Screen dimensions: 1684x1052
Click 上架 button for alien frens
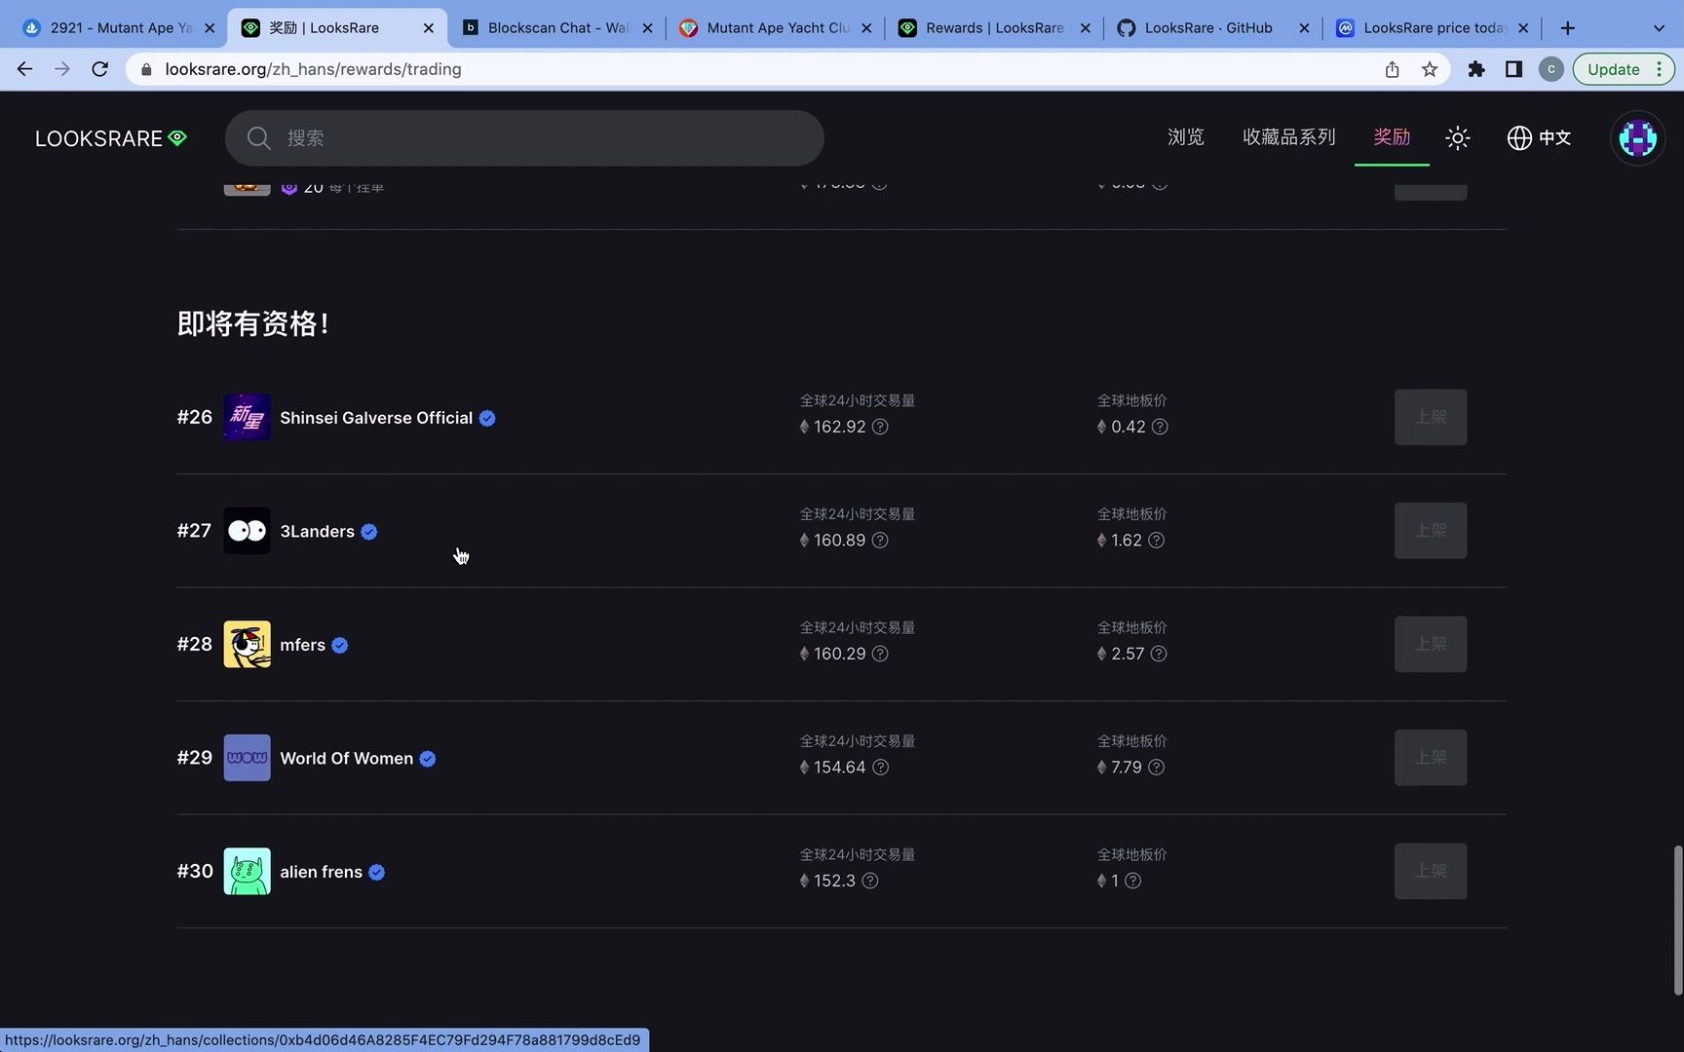pos(1430,871)
